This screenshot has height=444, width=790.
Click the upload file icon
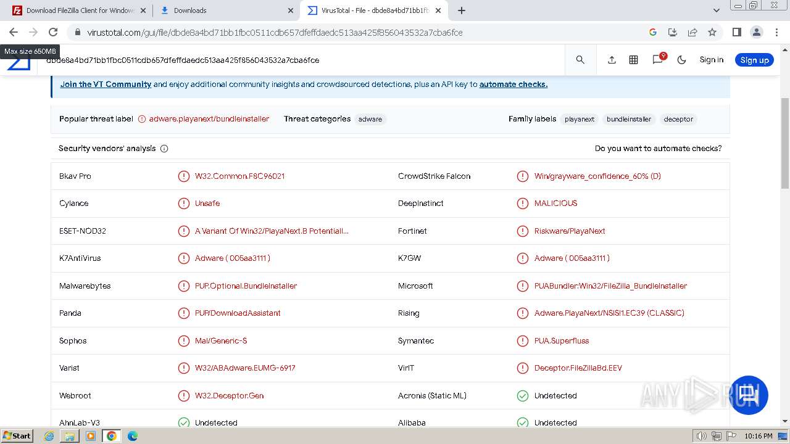[612, 60]
